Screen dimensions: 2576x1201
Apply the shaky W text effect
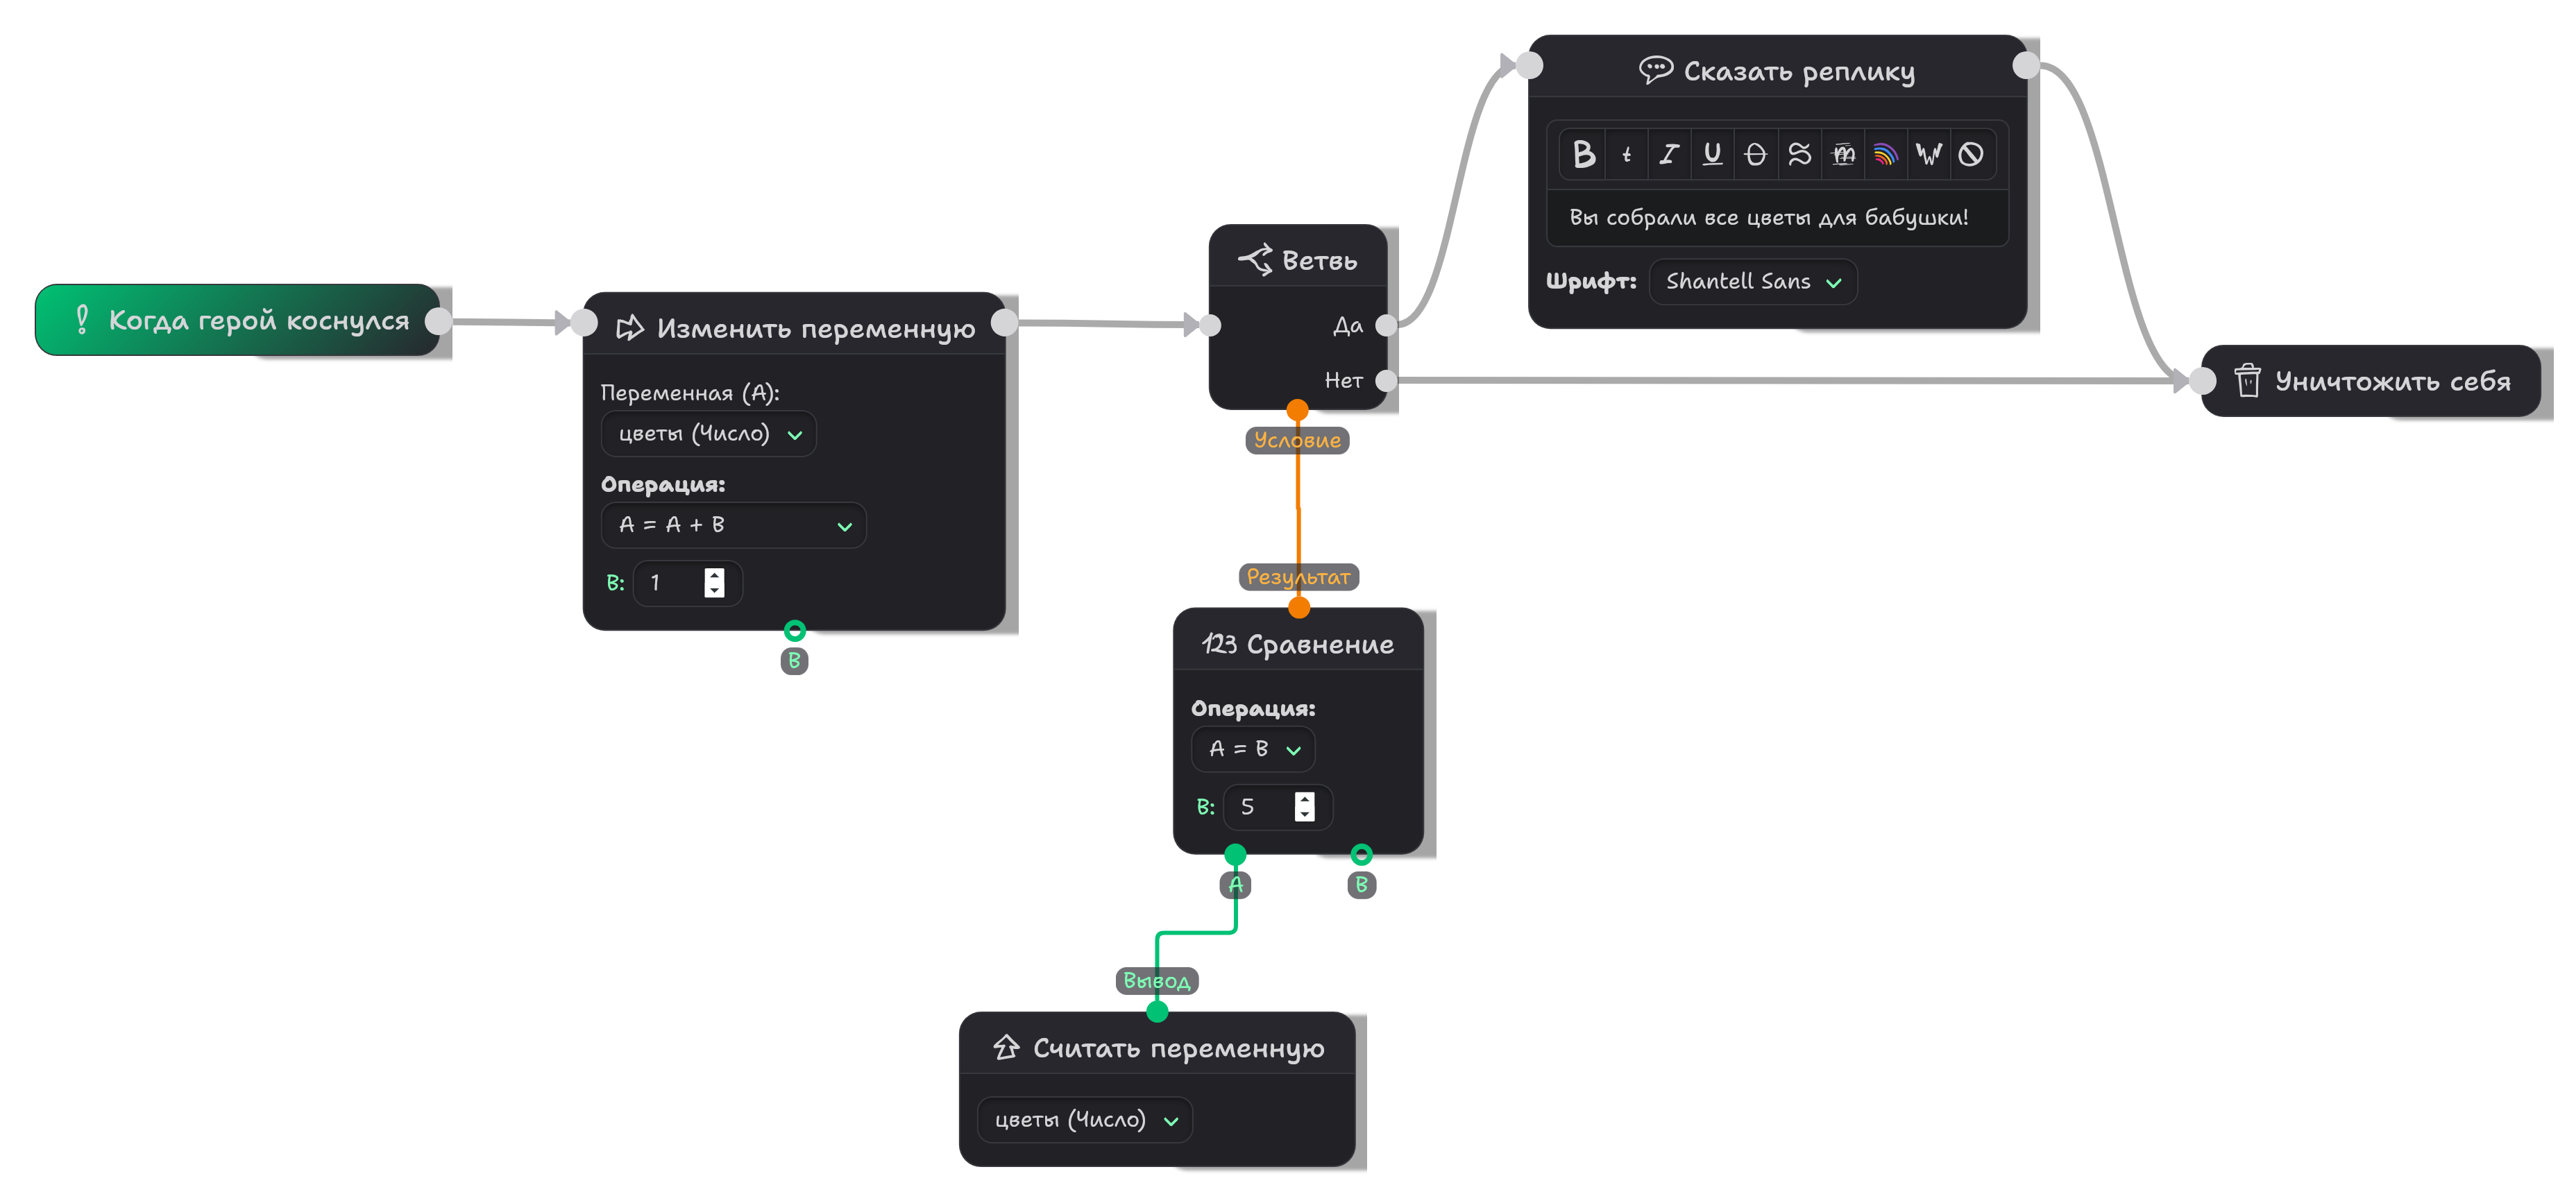[x=1928, y=154]
